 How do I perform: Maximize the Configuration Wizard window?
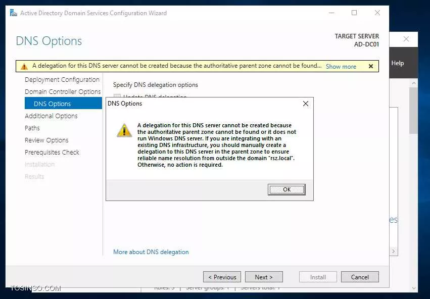[354, 13]
